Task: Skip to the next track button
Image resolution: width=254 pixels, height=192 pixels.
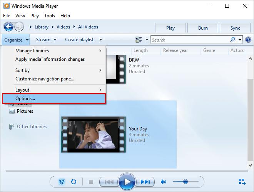Action: coord(145,182)
